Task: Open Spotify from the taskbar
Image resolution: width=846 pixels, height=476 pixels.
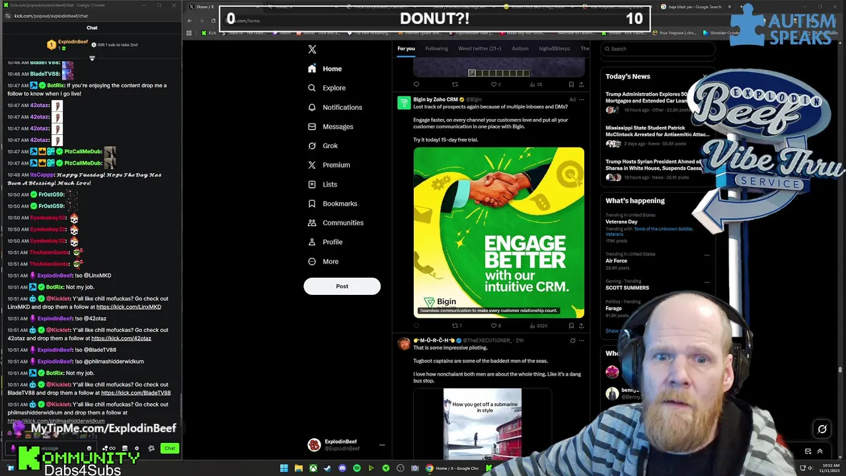Action: point(357,468)
